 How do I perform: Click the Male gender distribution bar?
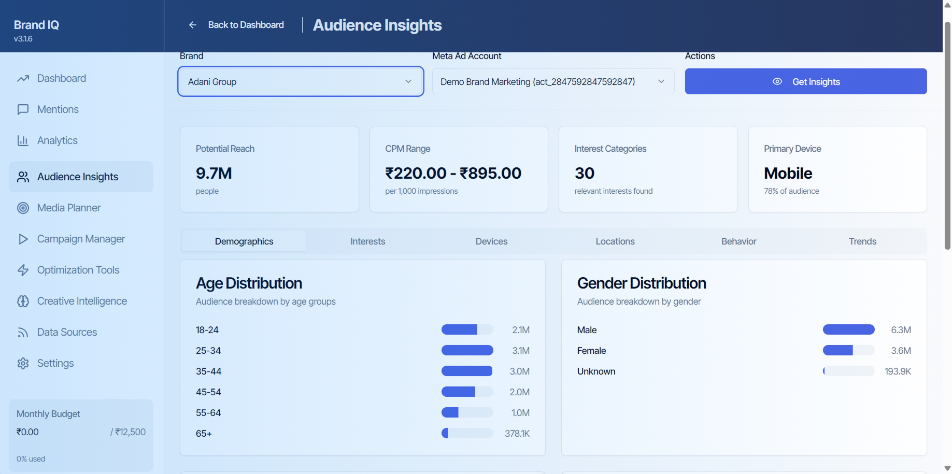[848, 329]
